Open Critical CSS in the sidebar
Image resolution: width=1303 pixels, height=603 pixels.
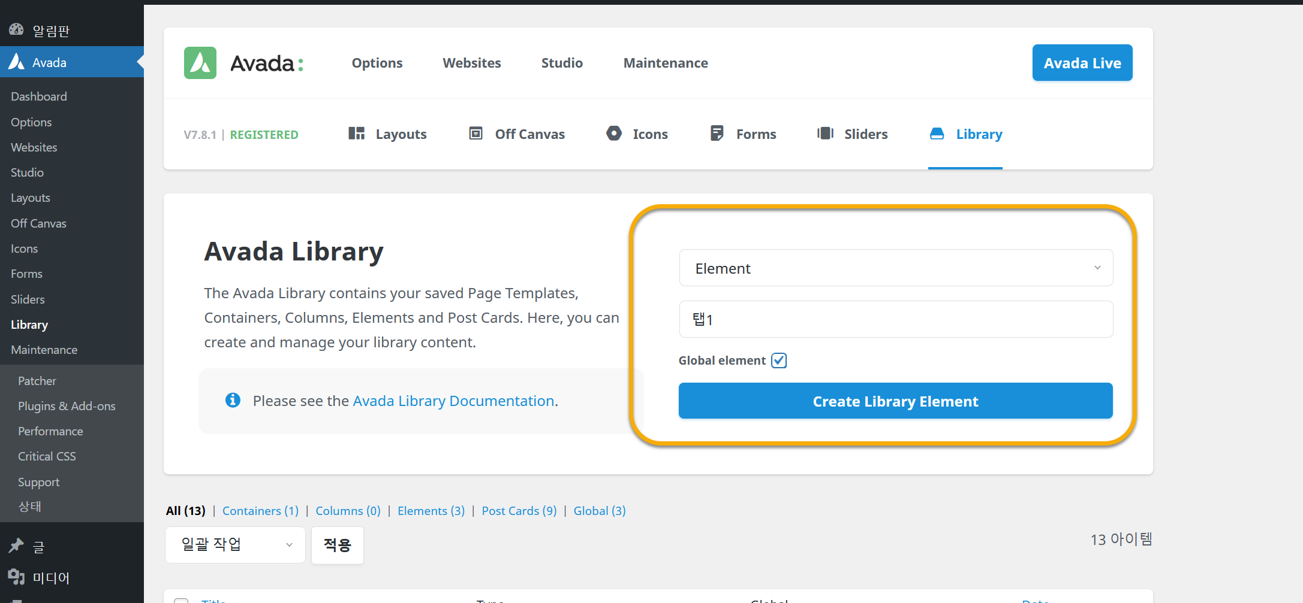[47, 456]
